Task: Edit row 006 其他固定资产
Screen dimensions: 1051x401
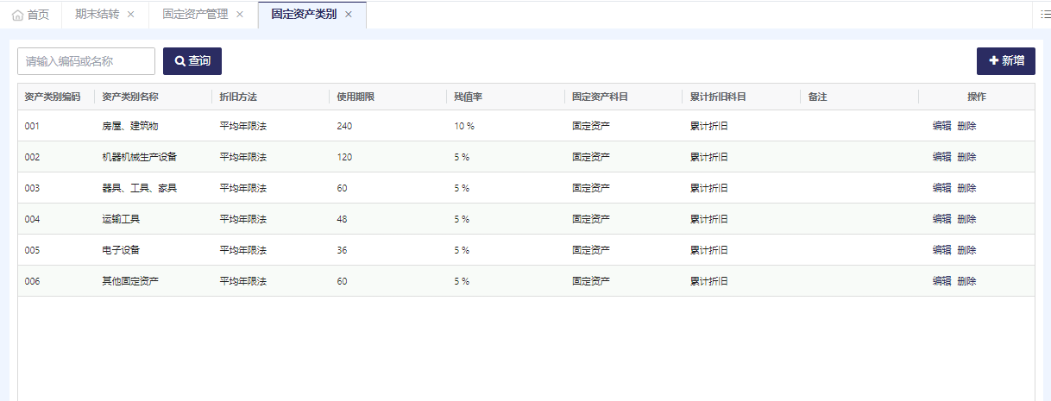Action: [x=941, y=281]
